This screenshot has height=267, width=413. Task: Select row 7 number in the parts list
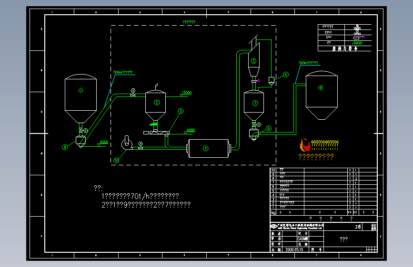coord(273,182)
